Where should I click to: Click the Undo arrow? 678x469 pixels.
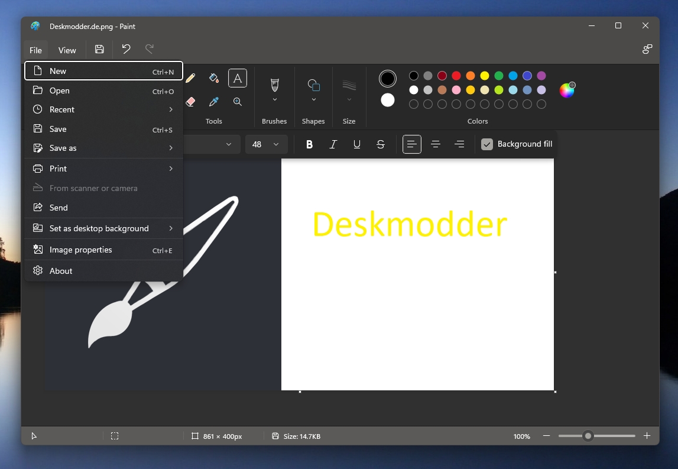[x=126, y=49]
